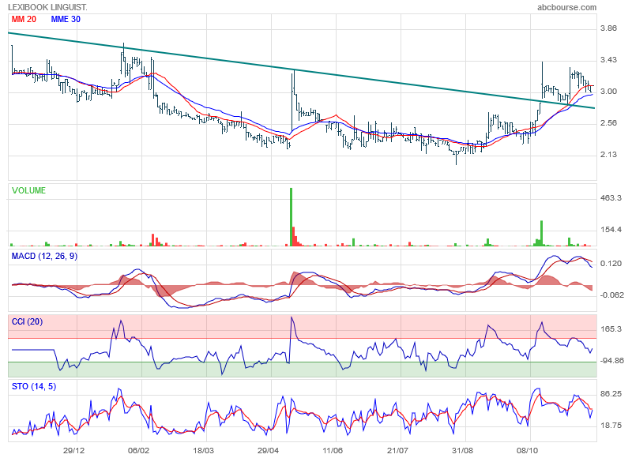Click the 11/06 date label

tap(333, 450)
